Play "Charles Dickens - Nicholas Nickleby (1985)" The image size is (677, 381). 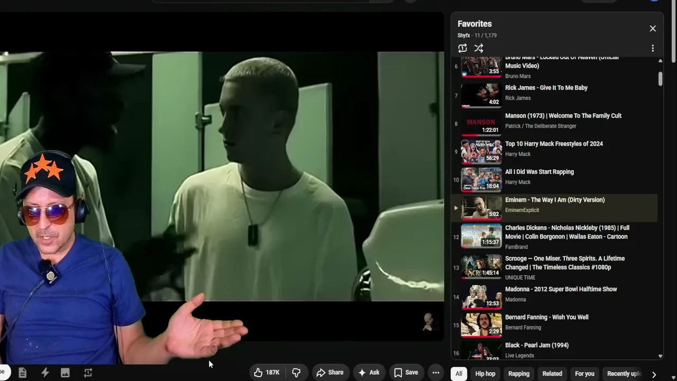point(567,232)
